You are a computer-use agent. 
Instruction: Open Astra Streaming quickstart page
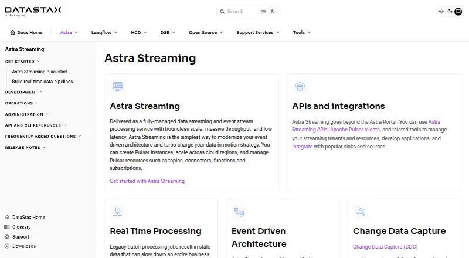tap(40, 72)
